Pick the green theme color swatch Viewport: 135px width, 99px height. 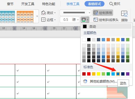tap(128, 40)
